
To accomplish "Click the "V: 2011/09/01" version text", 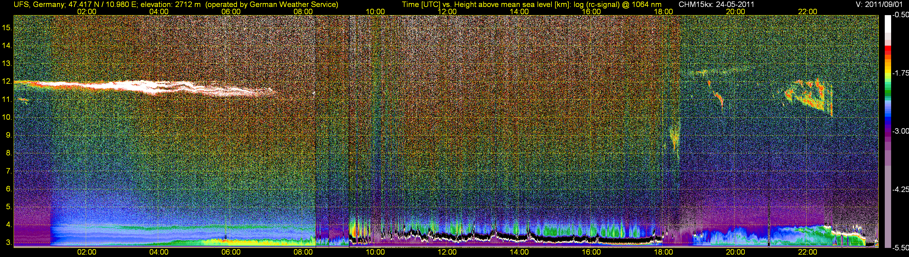I will coord(881,4).
